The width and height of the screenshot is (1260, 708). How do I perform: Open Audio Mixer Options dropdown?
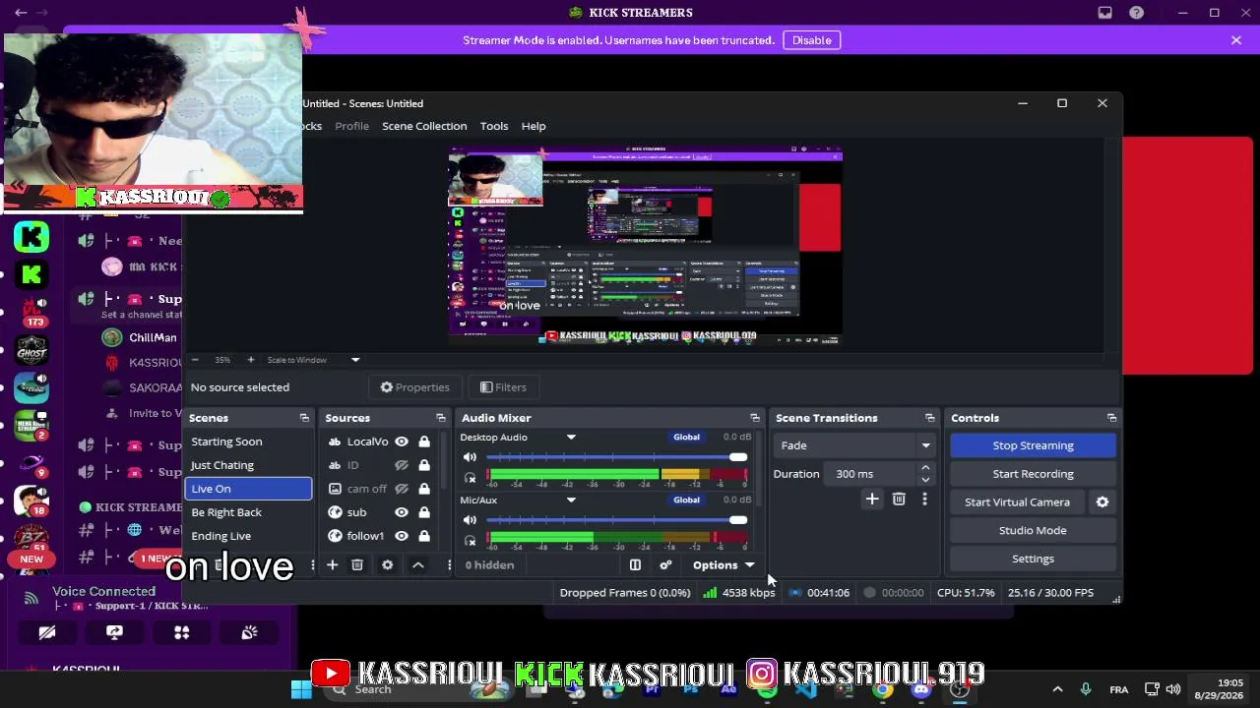click(x=723, y=565)
